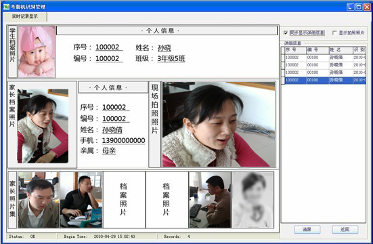The width and height of the screenshot is (373, 244).
Task: Click the app icon in title bar
Action: (x=6, y=7)
